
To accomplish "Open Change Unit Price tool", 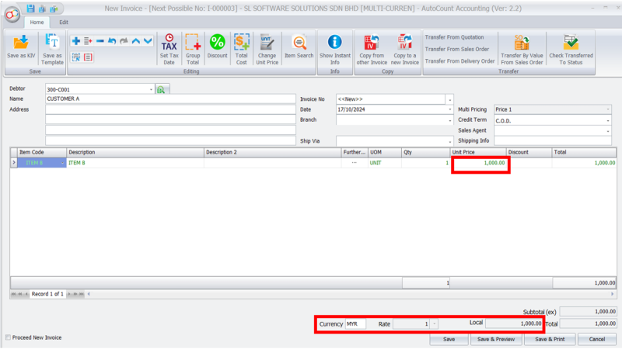I will [267, 49].
